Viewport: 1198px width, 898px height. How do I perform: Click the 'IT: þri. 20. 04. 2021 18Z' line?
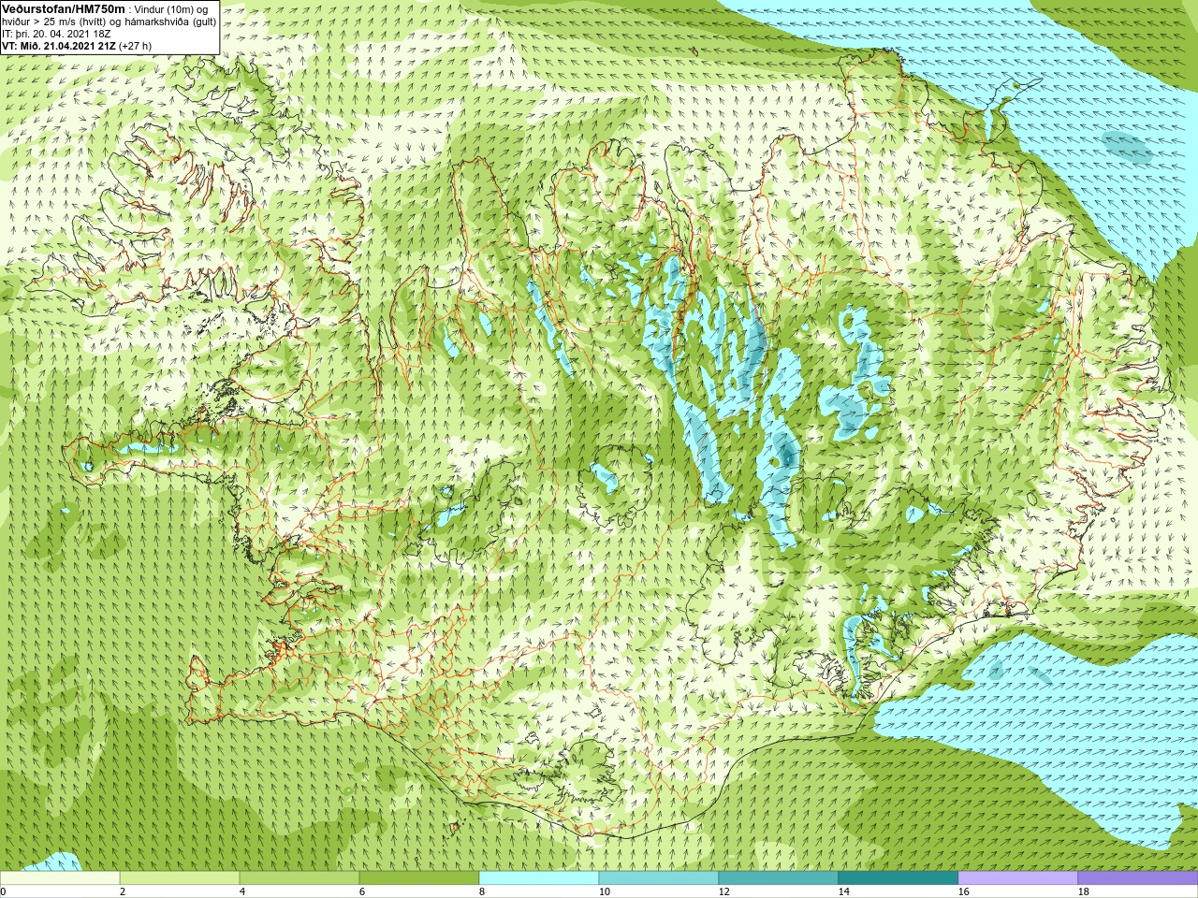click(x=56, y=33)
